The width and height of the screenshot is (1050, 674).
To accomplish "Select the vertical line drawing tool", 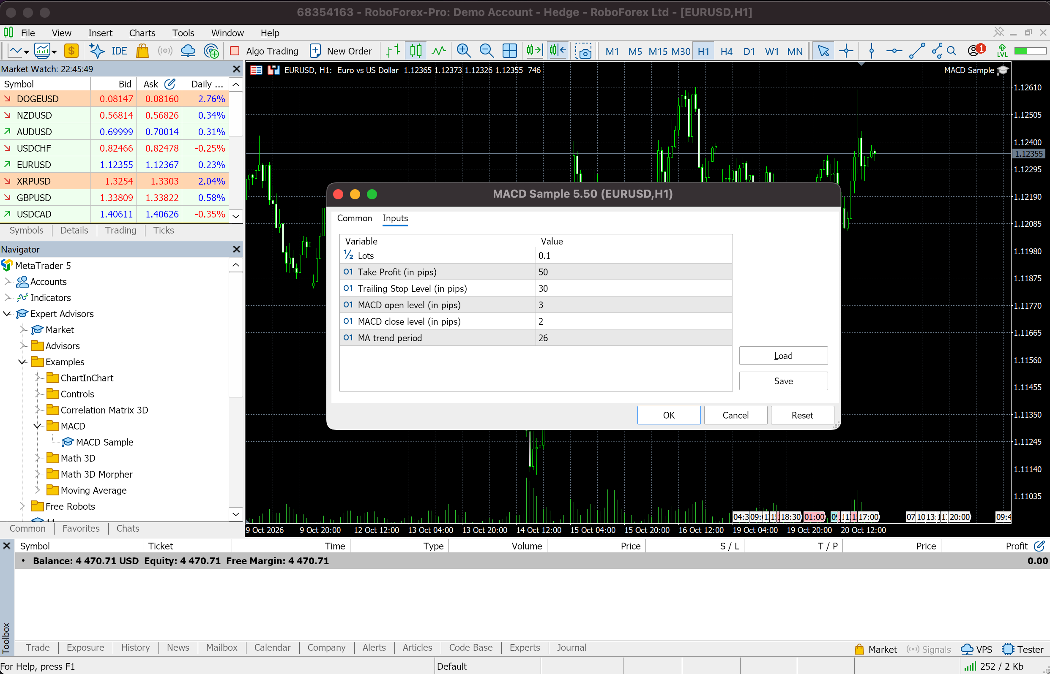I will pos(872,51).
